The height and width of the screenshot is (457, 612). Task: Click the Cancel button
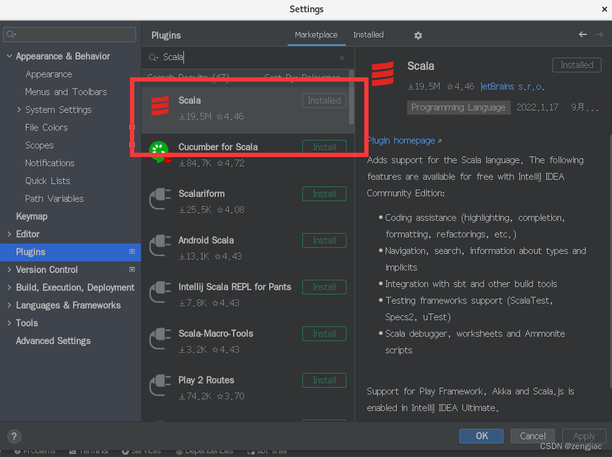pyautogui.click(x=532, y=436)
